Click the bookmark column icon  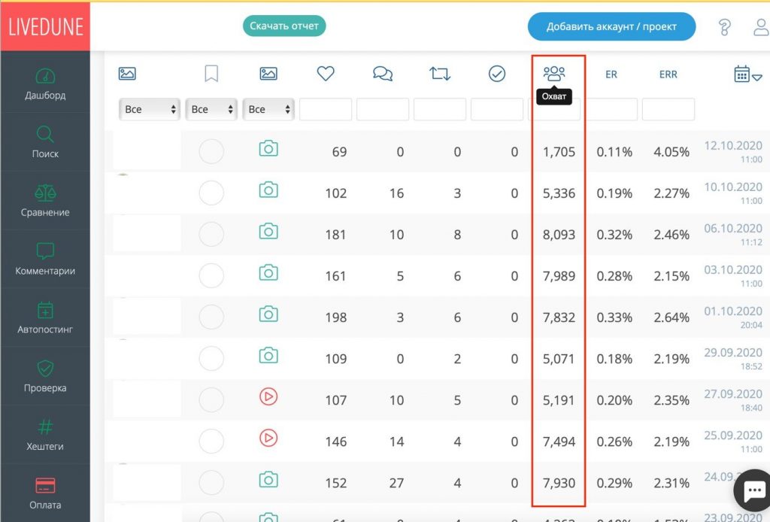[x=211, y=74]
